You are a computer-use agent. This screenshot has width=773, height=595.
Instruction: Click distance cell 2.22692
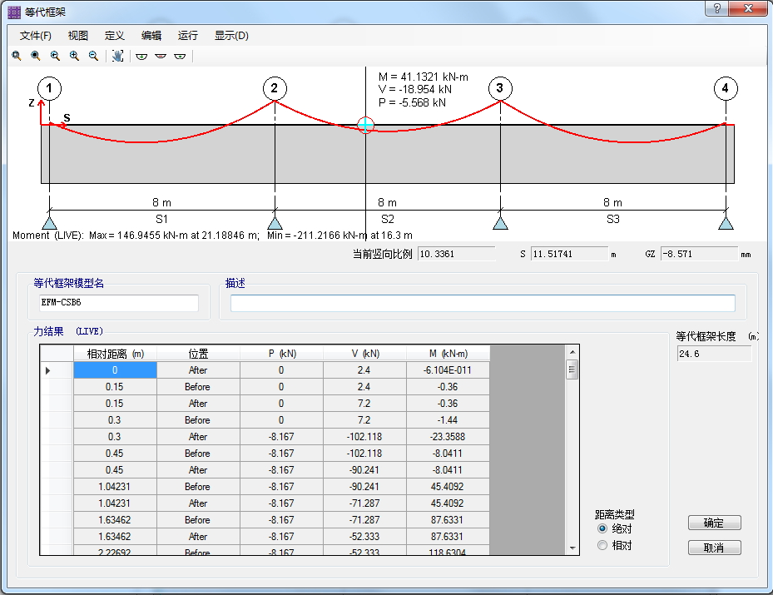pos(115,550)
